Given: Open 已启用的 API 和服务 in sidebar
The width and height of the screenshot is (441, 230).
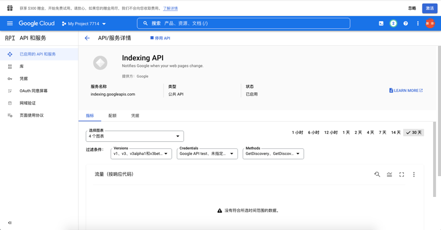Looking at the screenshot, I should click(x=39, y=54).
